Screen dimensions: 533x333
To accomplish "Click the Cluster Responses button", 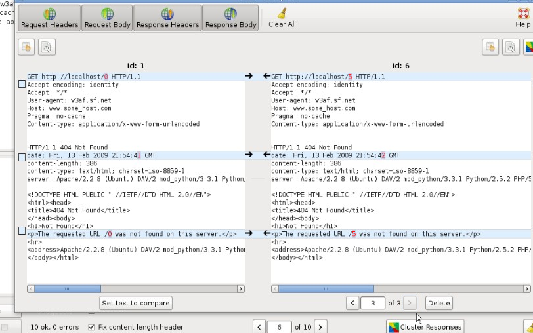I will click(425, 327).
